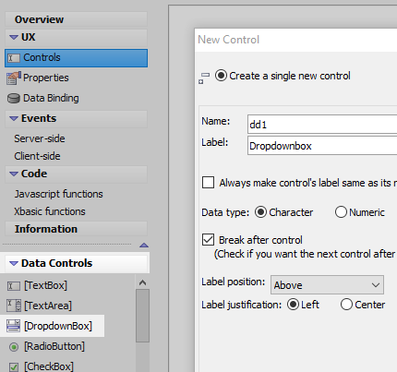
Task: Select Numeric data type
Action: point(341,212)
